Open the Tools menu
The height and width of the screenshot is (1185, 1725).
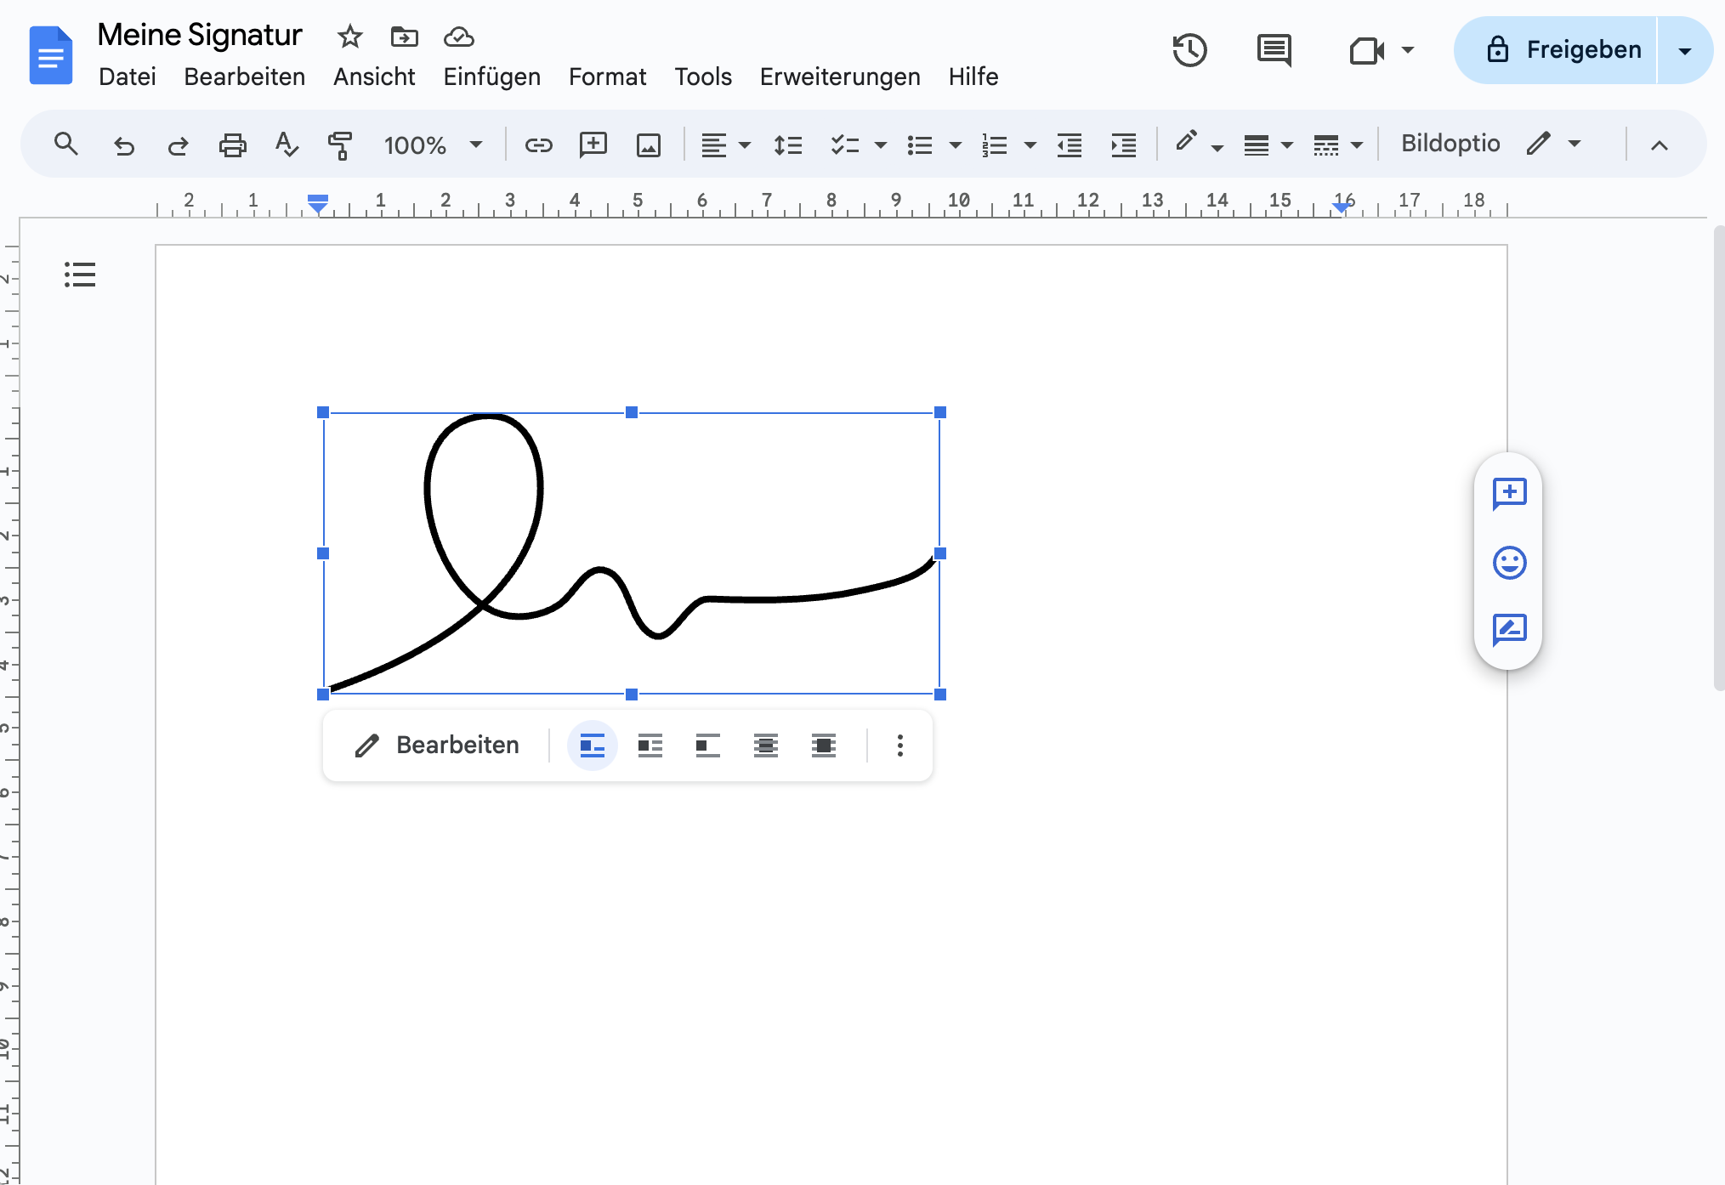point(702,77)
